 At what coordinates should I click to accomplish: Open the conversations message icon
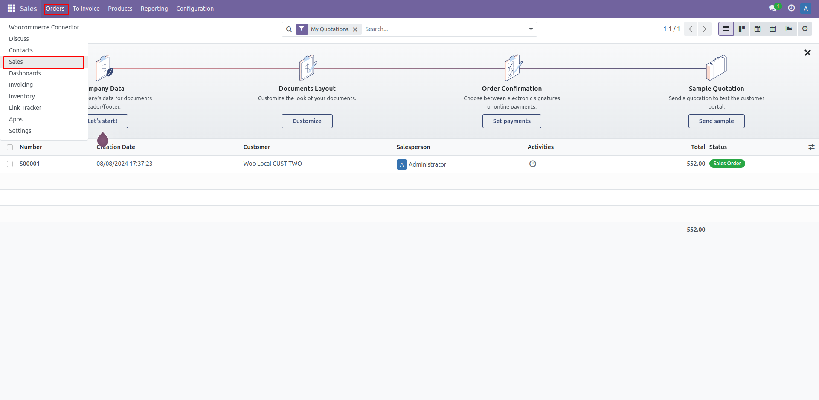click(773, 9)
